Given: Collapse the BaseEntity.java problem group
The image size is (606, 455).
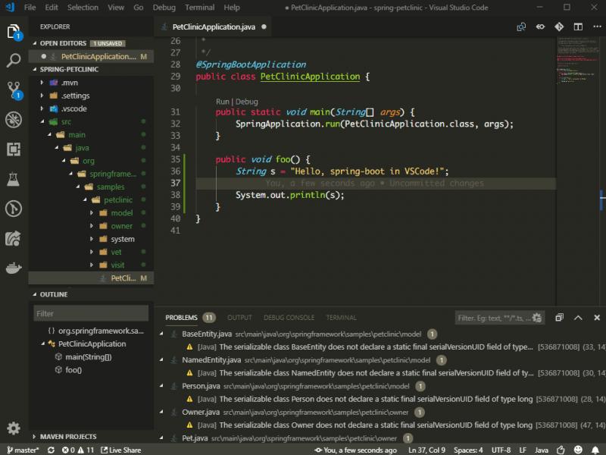Looking at the screenshot, I should [164, 334].
